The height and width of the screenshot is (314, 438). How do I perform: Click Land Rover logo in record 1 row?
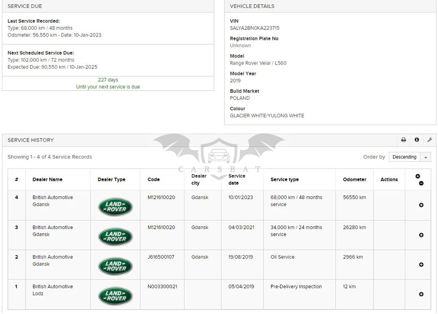coord(115,296)
